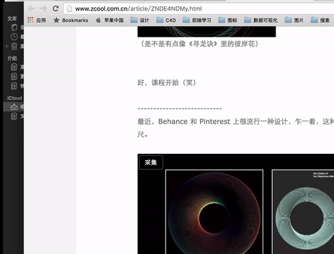This screenshot has height=254, width=334.
Task: Open the document icon below iCloud inbox
Action: pyautogui.click(x=14, y=116)
